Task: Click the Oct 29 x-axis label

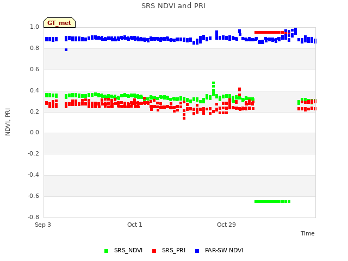Action: (226, 225)
